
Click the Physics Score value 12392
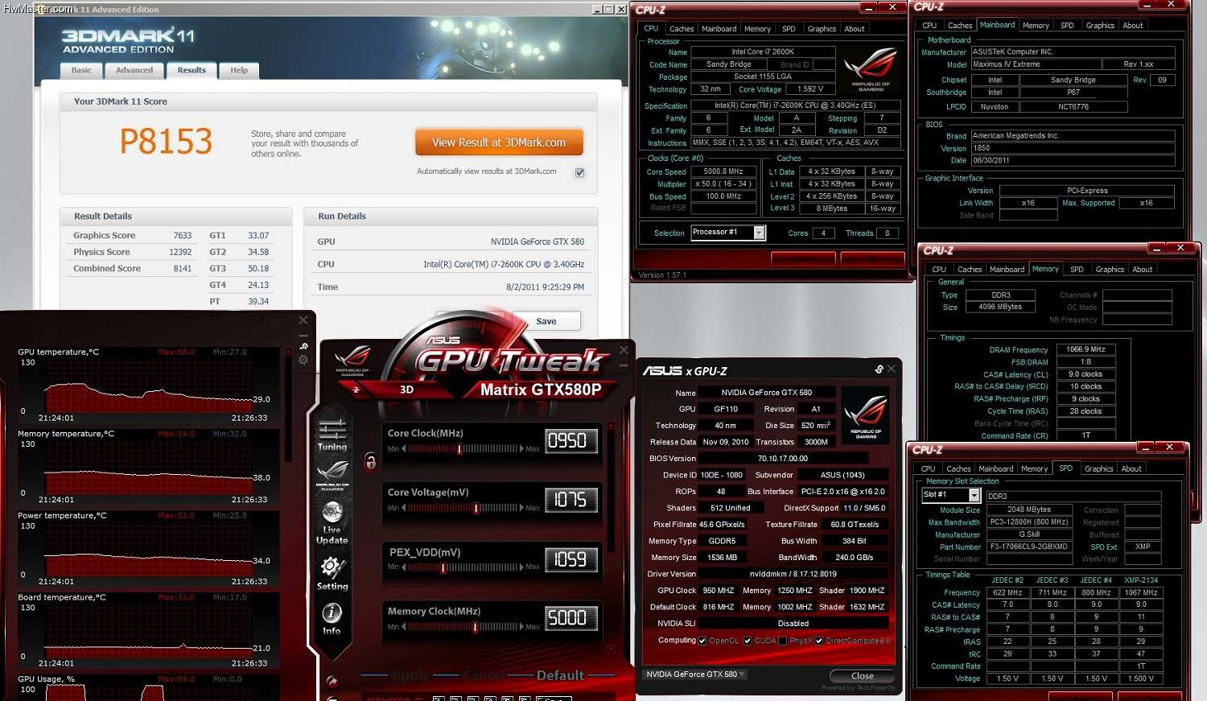180,252
